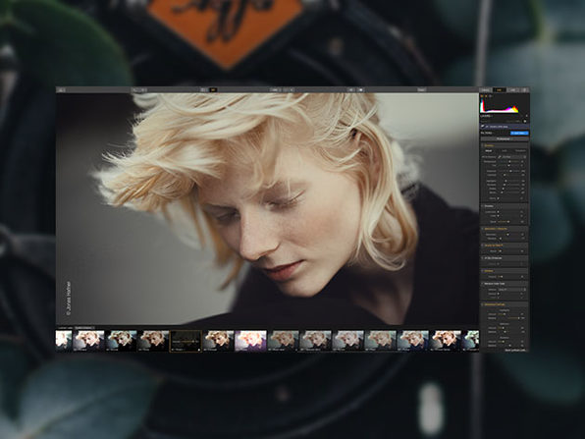Open the zoom percentage control in top toolbar

pyautogui.click(x=275, y=90)
